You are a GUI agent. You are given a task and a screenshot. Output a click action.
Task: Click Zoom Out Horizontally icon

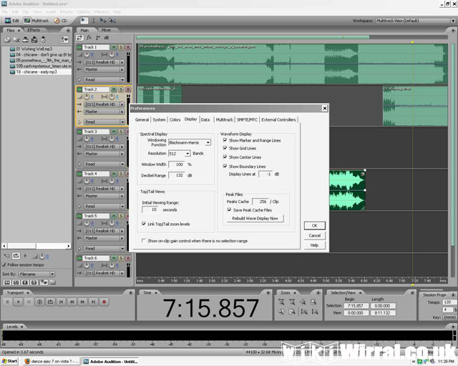pyautogui.click(x=292, y=302)
